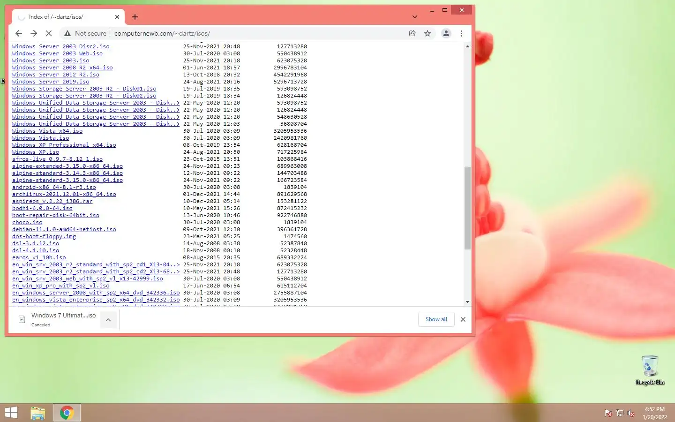Open Windows_Server_2003_Disc2.iso link

60,46
